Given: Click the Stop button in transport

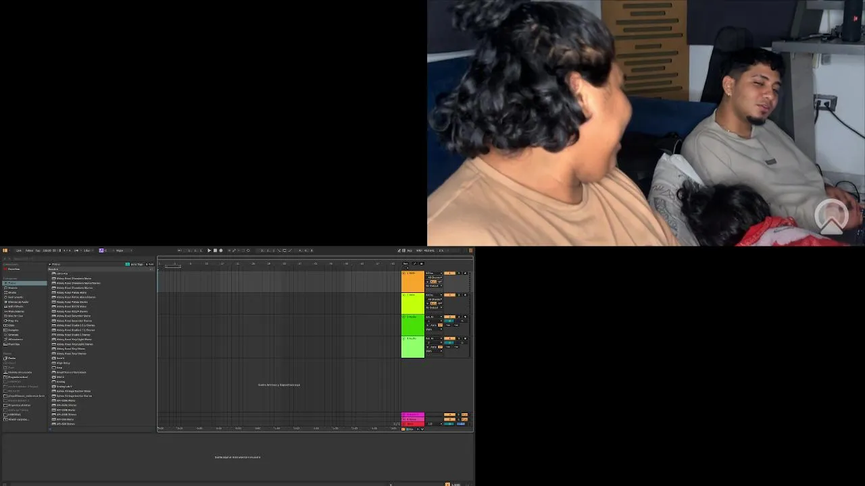Looking at the screenshot, I should (215, 250).
